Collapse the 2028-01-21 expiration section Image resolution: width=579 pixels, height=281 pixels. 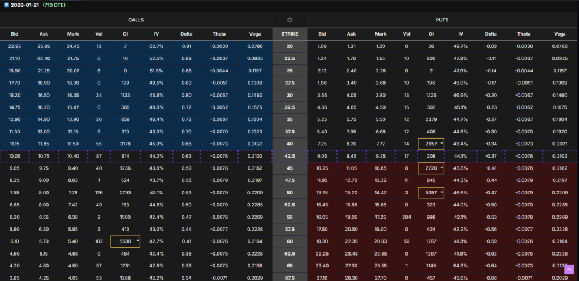pos(5,5)
